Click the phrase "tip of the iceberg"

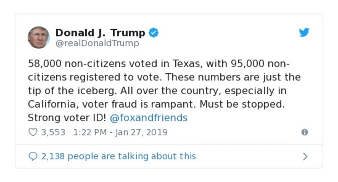(72, 91)
